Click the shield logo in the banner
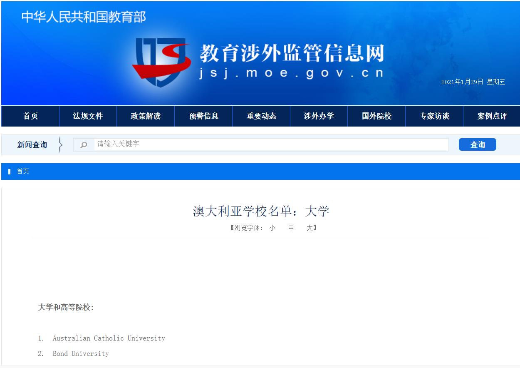520x368 pixels. coord(161,62)
